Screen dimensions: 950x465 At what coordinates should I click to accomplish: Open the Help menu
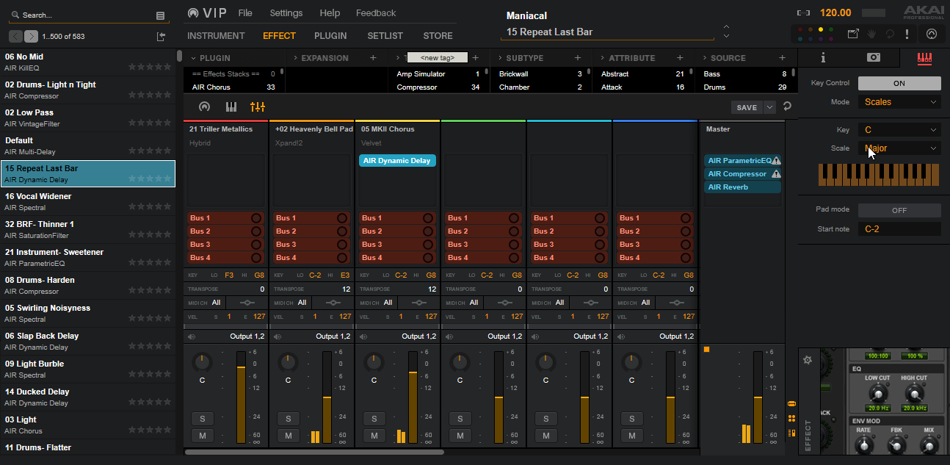(x=330, y=13)
